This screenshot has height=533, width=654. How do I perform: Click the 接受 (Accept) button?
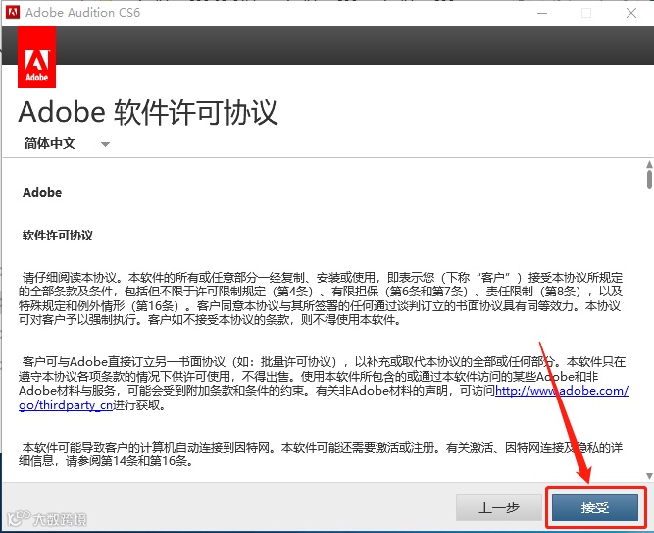point(595,507)
